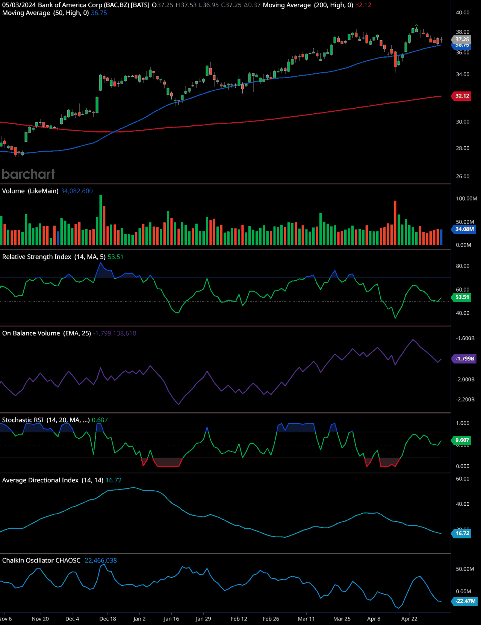Click the red 32.12 moving average axis flag
481x625 pixels.
[x=461, y=96]
